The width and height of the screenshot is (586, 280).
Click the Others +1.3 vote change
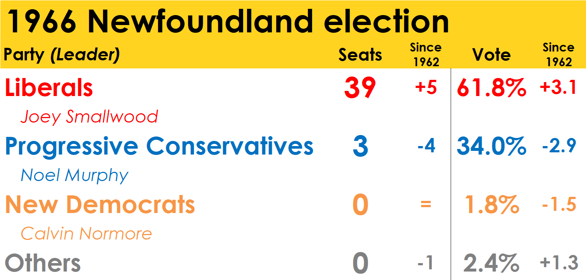point(559,263)
